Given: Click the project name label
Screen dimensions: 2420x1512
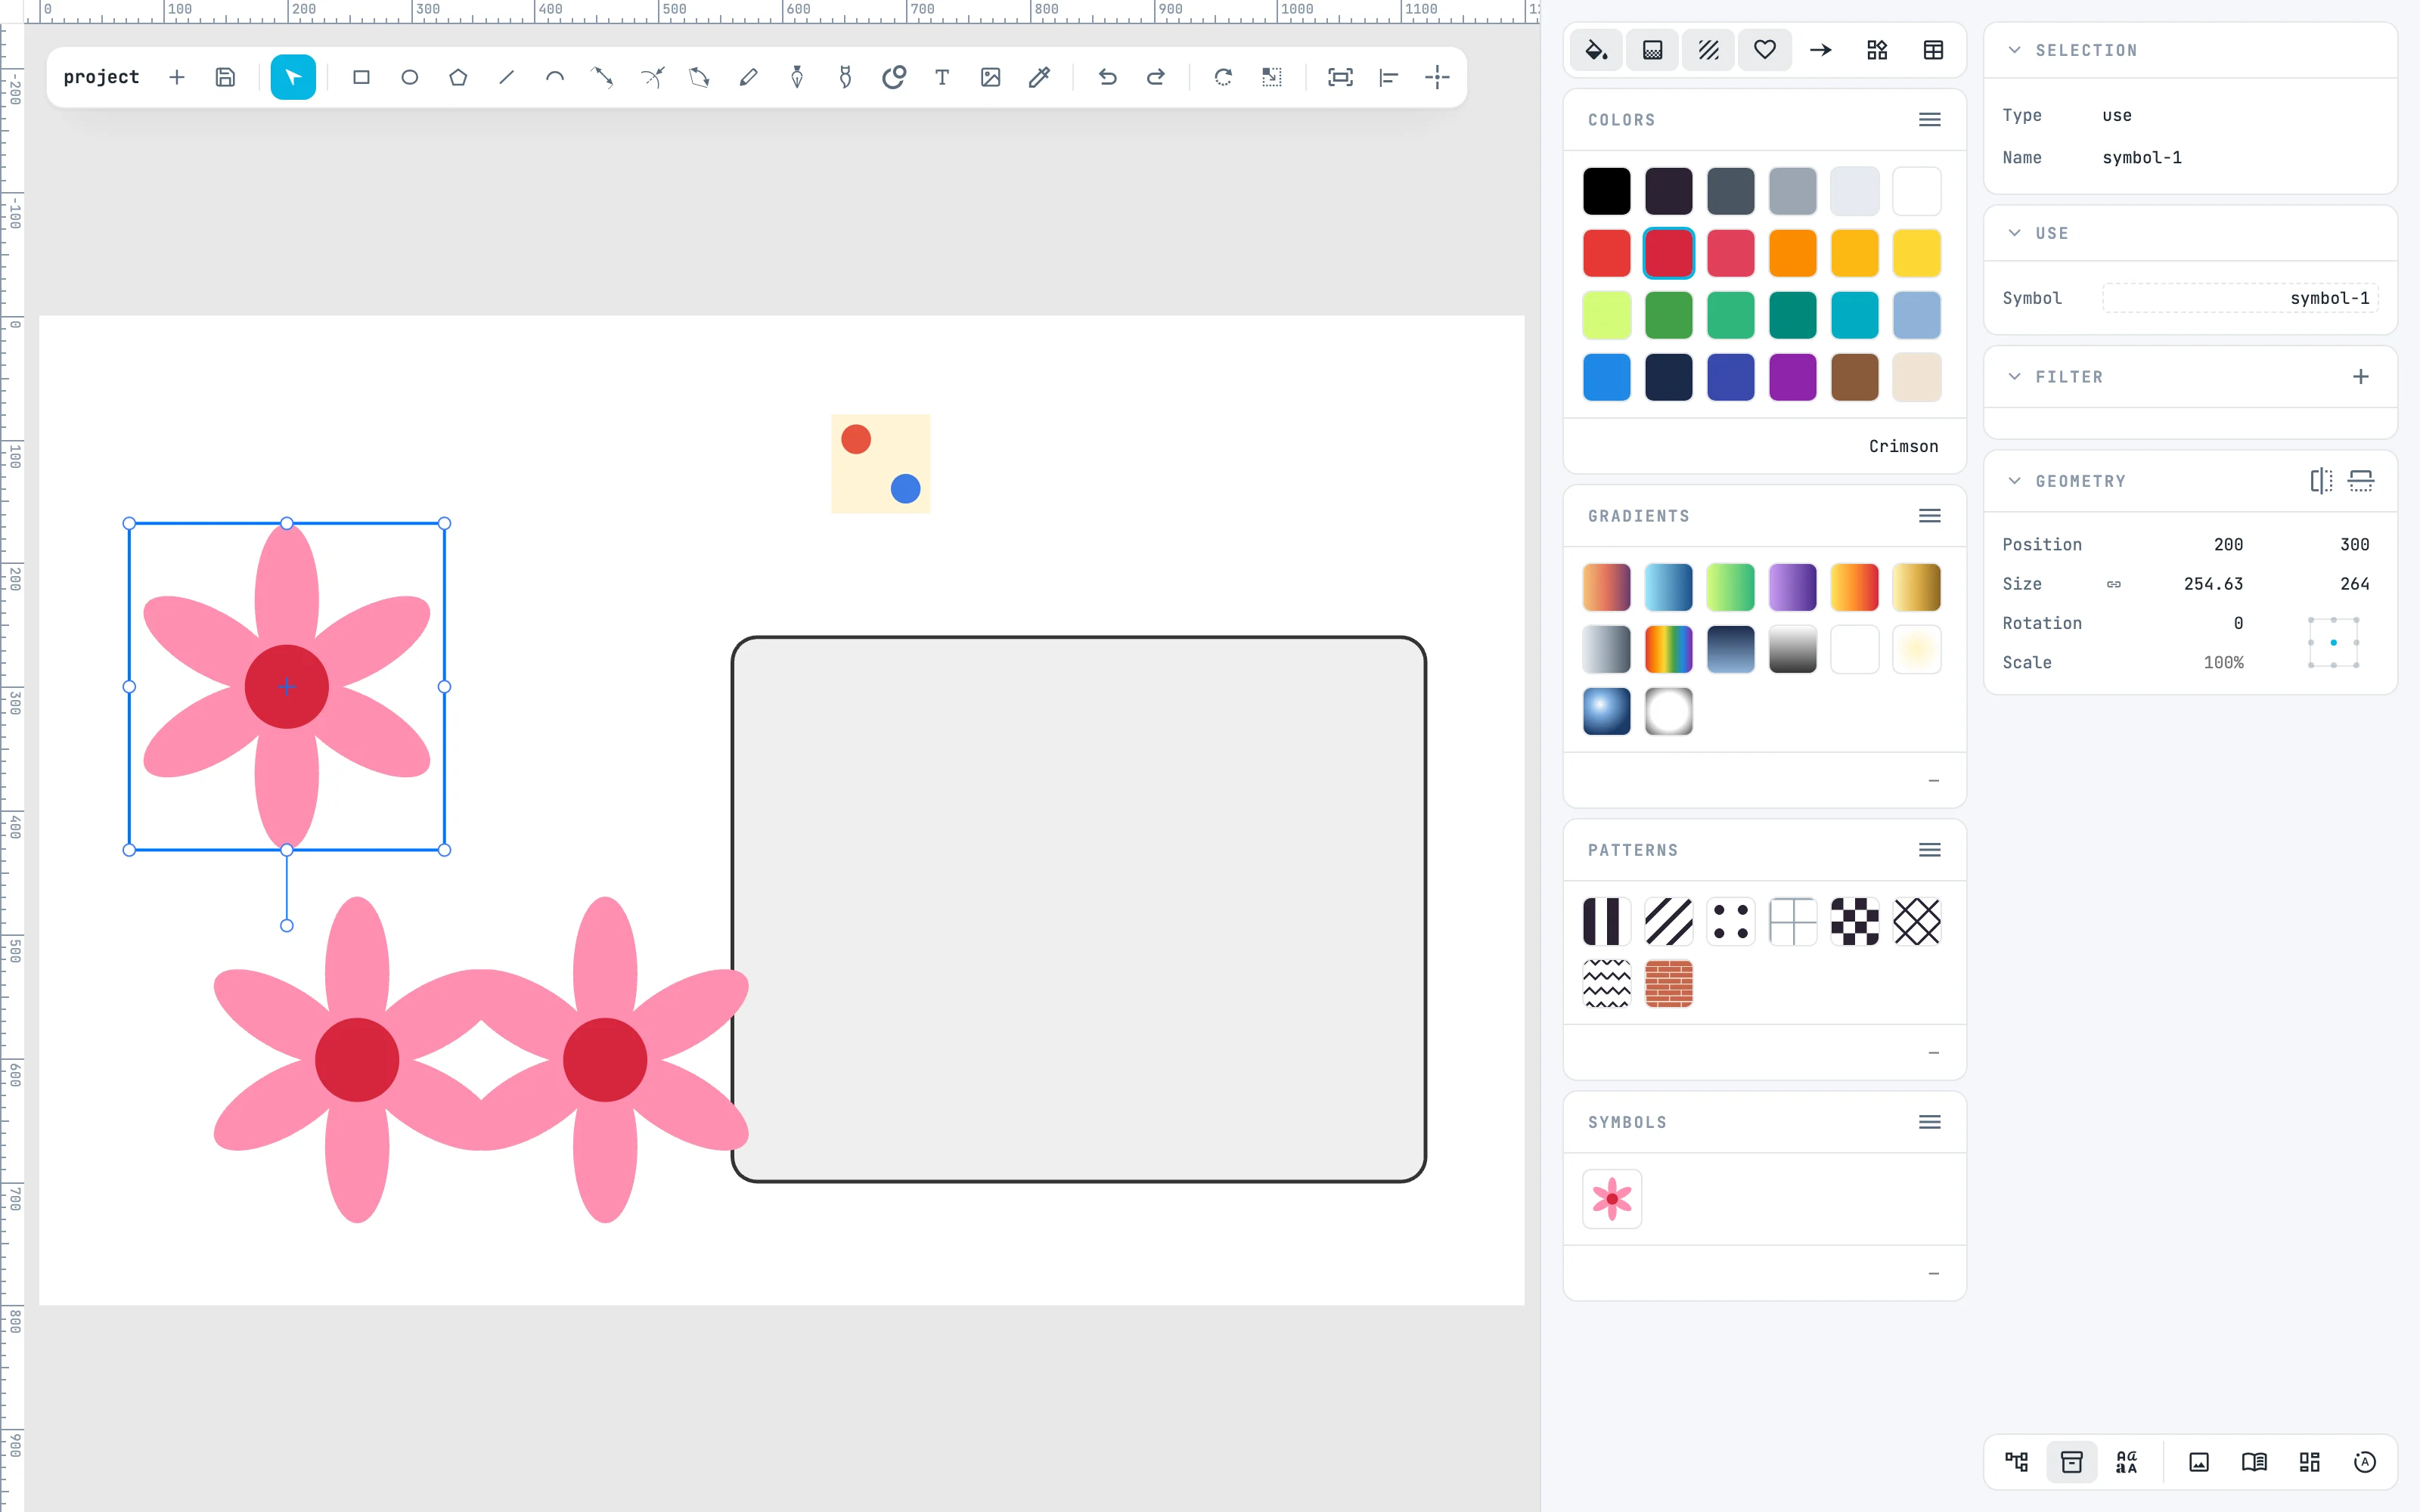Looking at the screenshot, I should pos(101,77).
